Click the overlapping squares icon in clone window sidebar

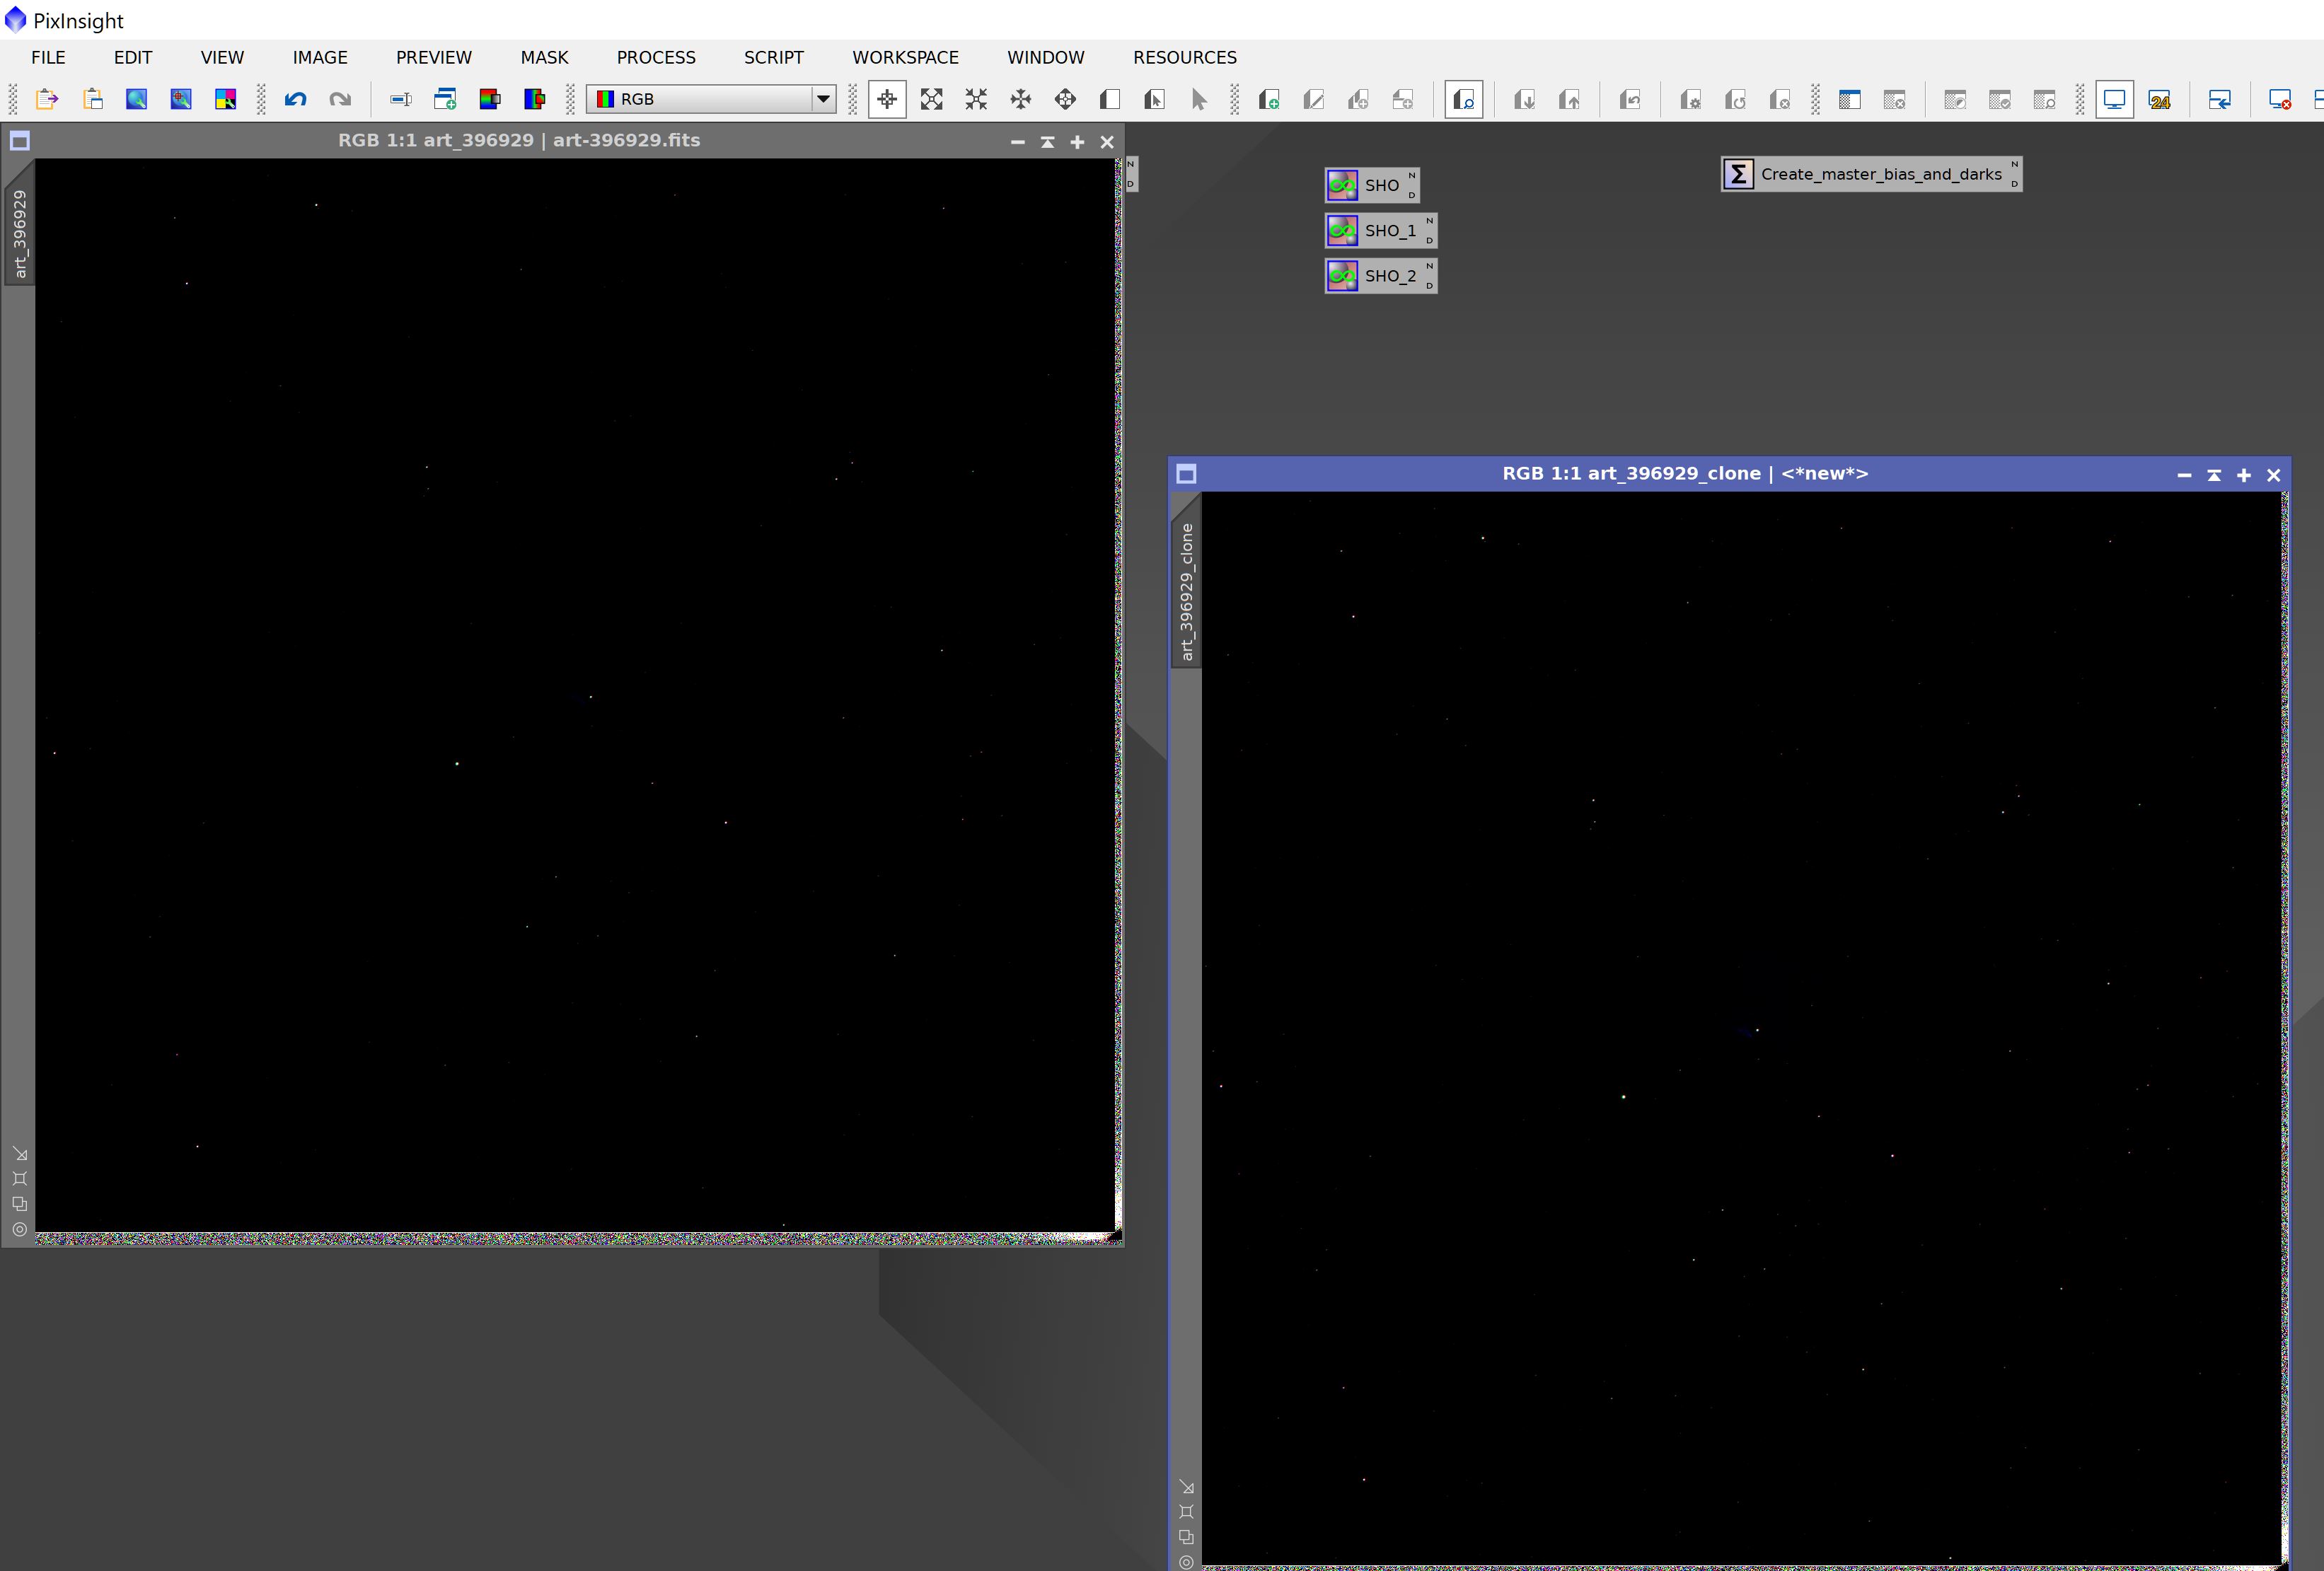[1186, 1537]
